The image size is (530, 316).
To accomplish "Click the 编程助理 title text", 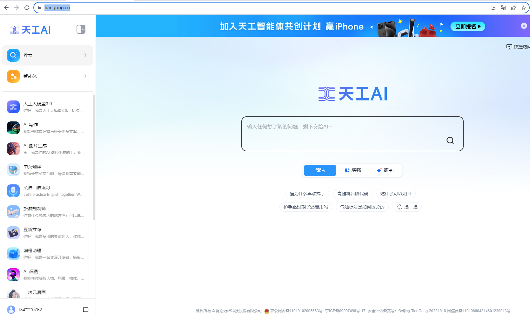I will [x=32, y=251].
